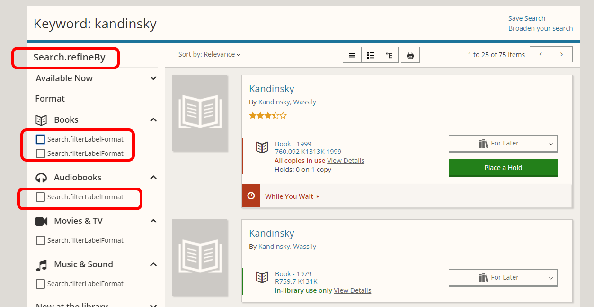This screenshot has height=307, width=594.
Task: Open the For Later dropdown arrow on first result
Action: (551, 144)
